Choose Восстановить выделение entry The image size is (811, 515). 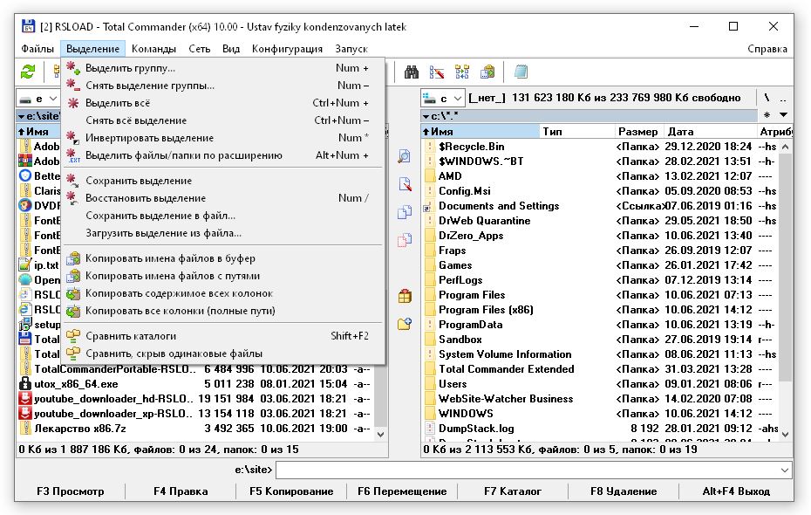pyautogui.click(x=223, y=198)
